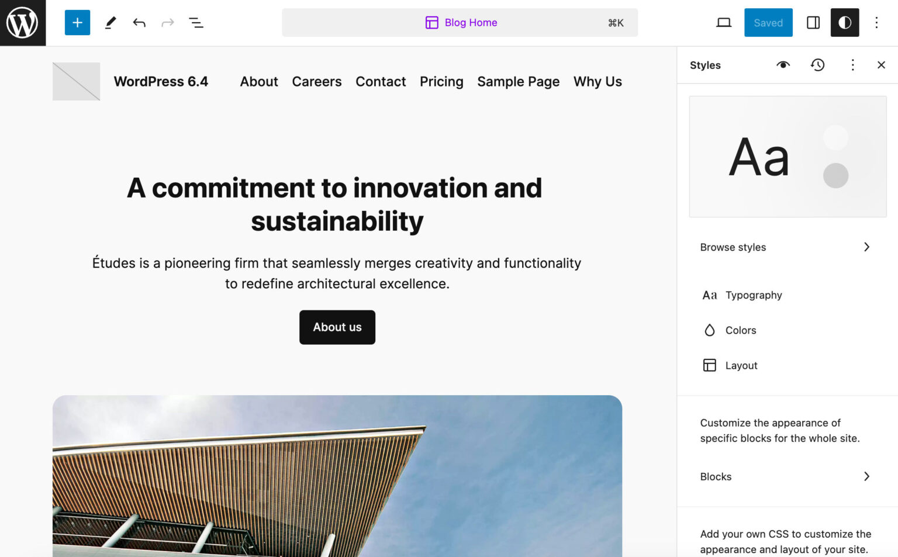Image resolution: width=898 pixels, height=557 pixels.
Task: Open Typography settings in Styles
Action: pos(753,295)
